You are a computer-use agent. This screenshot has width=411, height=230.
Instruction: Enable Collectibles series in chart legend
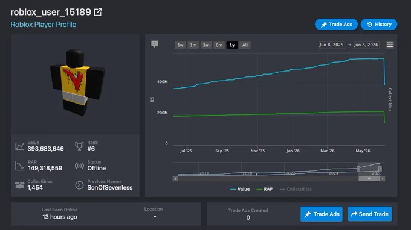click(296, 189)
